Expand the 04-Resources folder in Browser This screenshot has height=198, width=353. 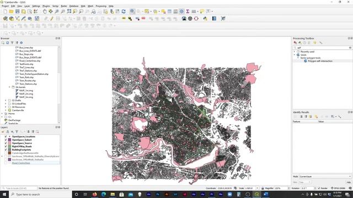6,107
